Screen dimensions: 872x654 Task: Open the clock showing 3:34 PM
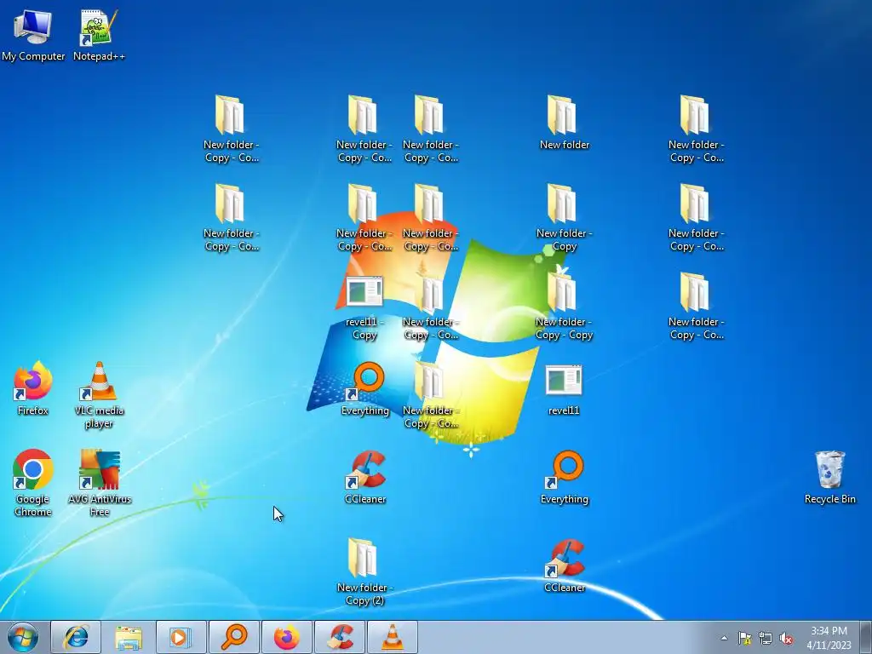[x=829, y=638]
